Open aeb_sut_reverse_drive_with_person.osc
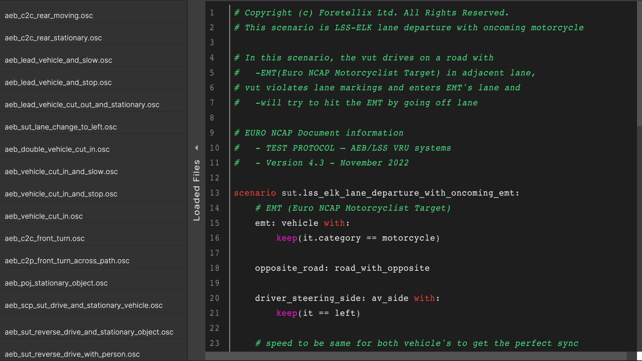This screenshot has height=361, width=642. 72,354
